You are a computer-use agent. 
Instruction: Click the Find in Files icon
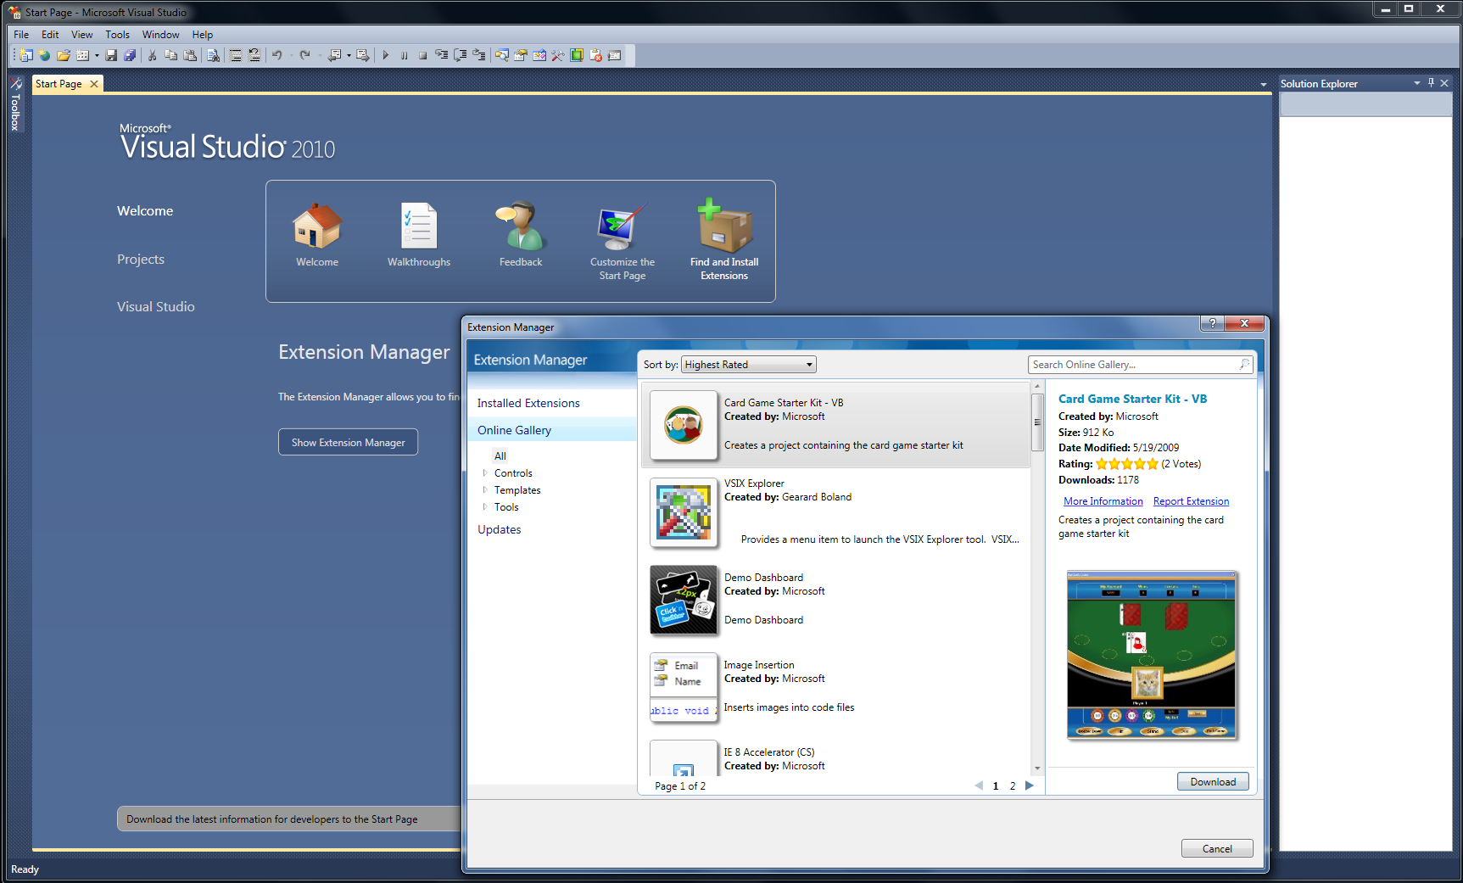213,55
